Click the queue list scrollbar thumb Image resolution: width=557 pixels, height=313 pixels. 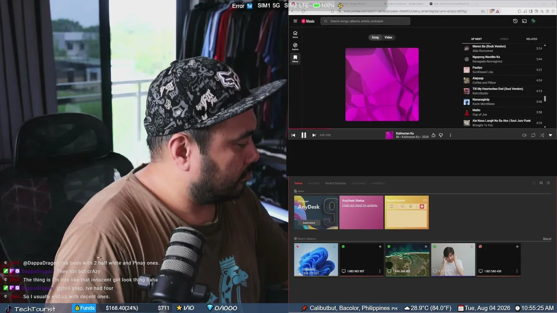(x=545, y=99)
